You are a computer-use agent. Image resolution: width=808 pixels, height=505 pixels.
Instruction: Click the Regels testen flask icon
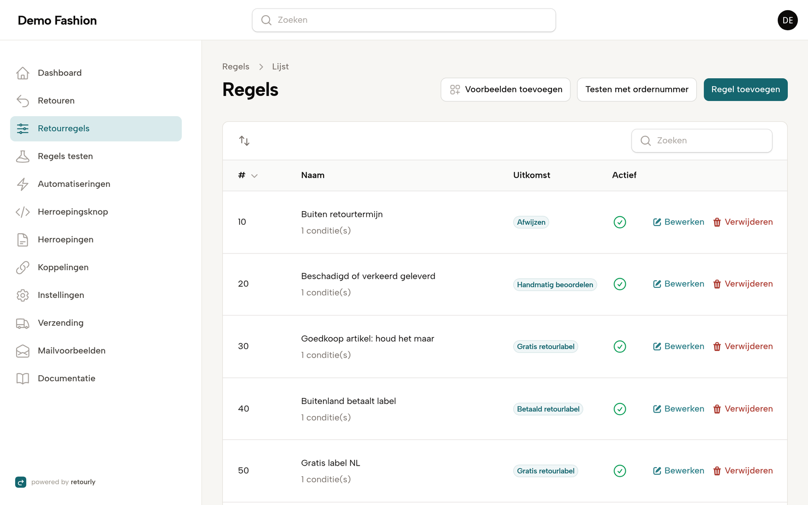point(23,157)
